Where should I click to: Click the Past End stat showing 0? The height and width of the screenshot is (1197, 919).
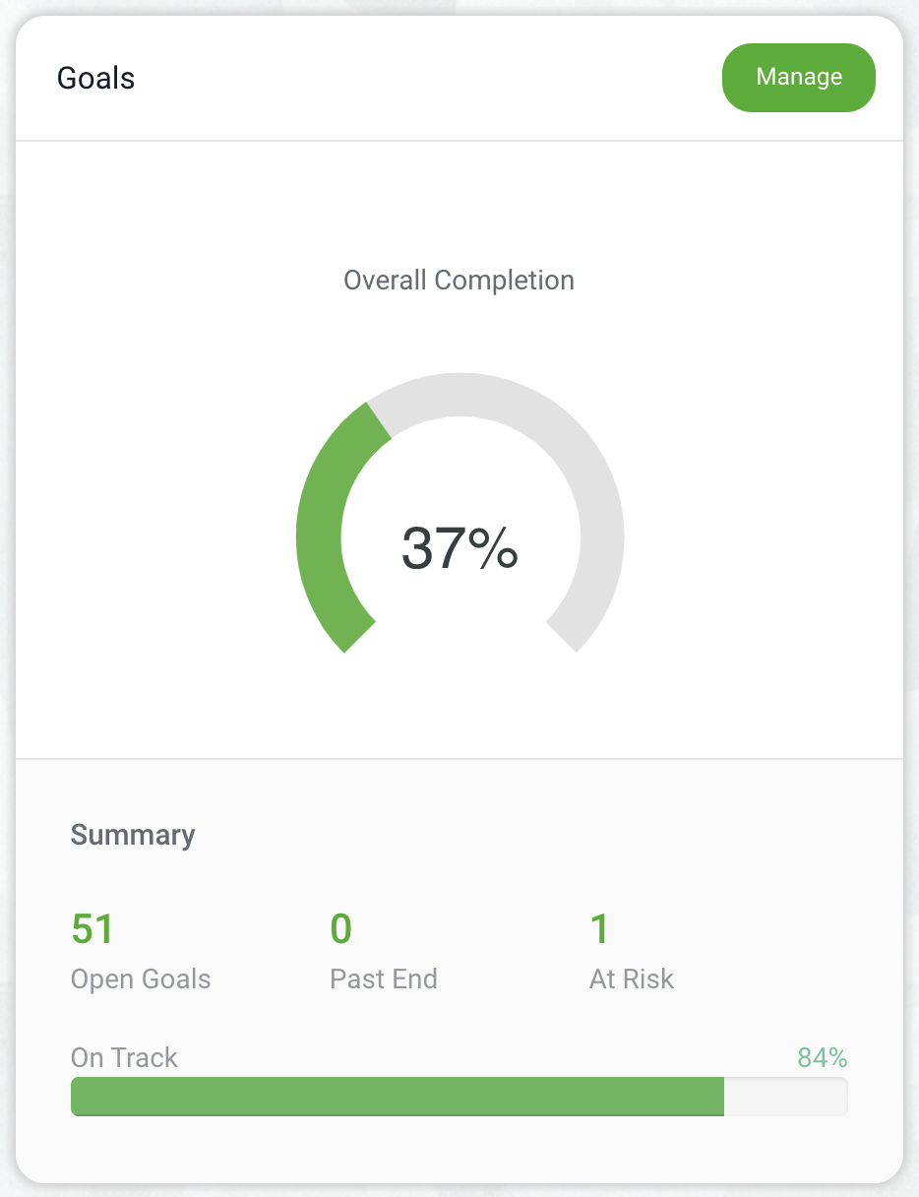(x=339, y=927)
